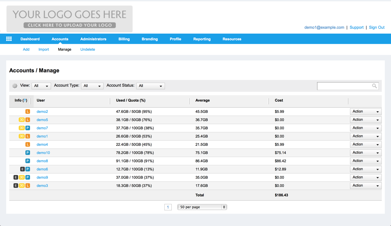
Task: Open Action dropdown for demo7
Action: tap(366, 128)
